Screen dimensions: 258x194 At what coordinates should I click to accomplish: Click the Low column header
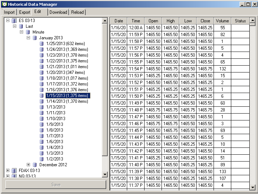pyautogui.click(x=188, y=21)
